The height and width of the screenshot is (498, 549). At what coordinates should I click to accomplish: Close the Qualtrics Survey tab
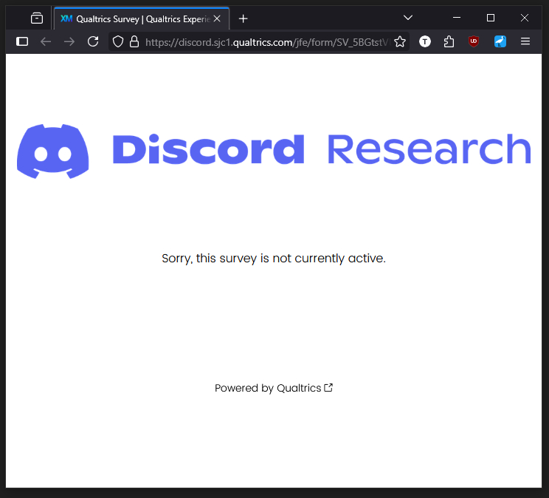217,18
